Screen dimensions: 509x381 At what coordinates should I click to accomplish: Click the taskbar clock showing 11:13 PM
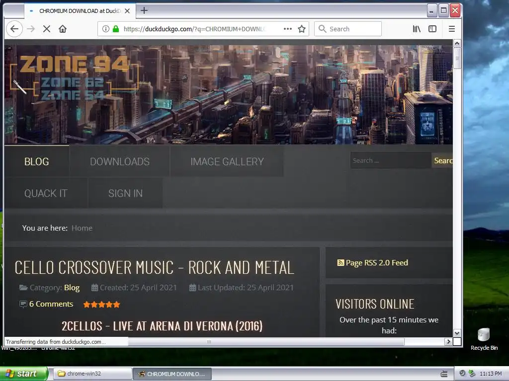(x=491, y=374)
